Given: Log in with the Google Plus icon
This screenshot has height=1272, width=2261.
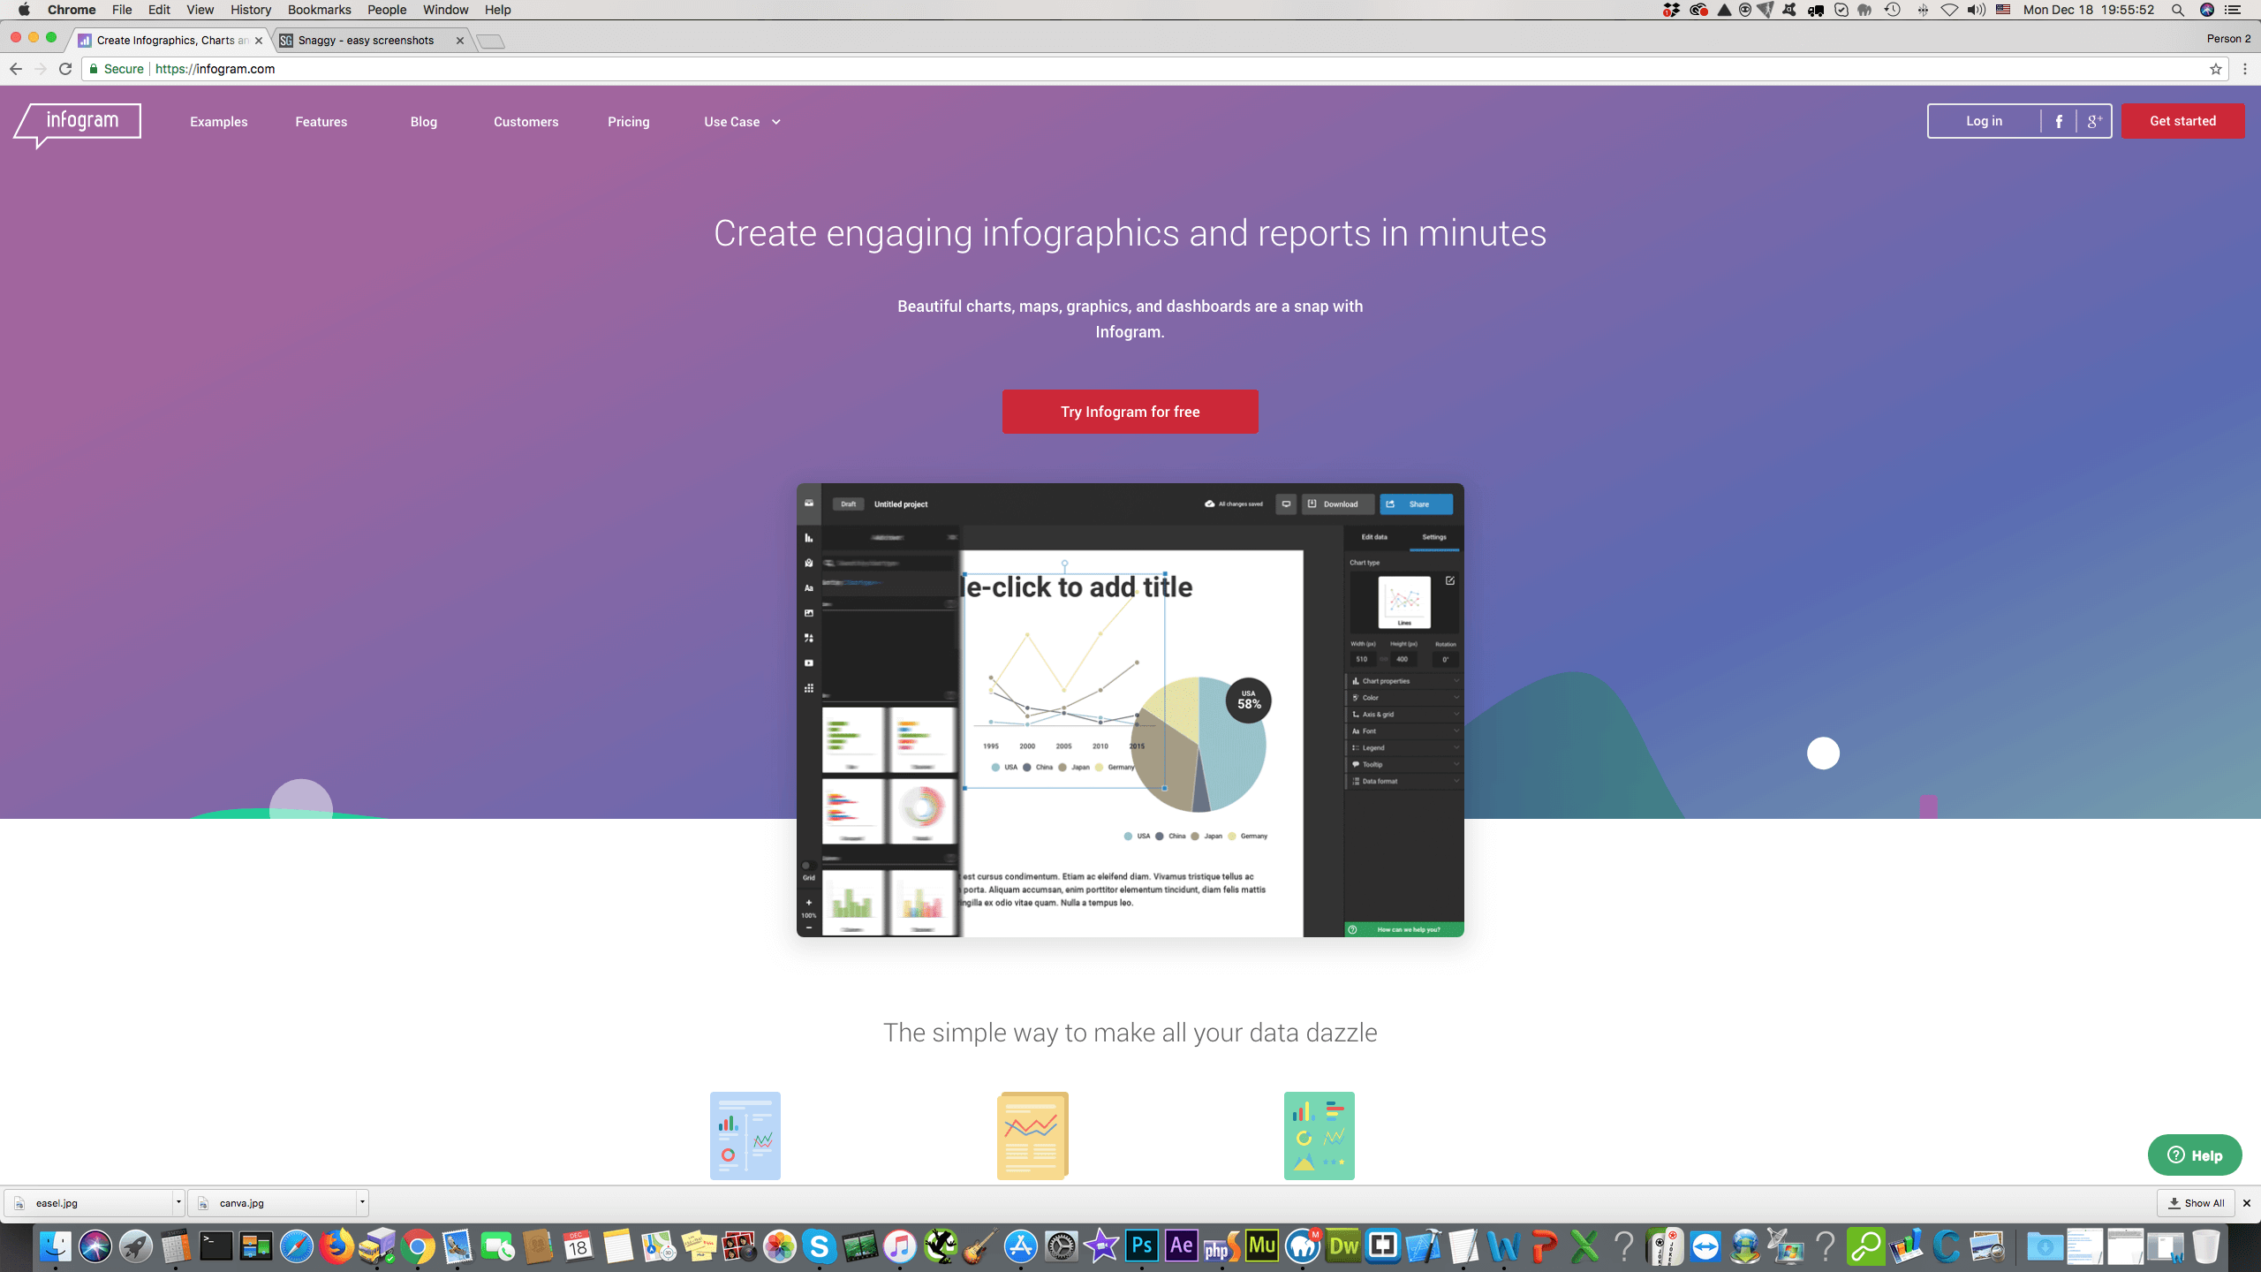Looking at the screenshot, I should pos(2094,122).
